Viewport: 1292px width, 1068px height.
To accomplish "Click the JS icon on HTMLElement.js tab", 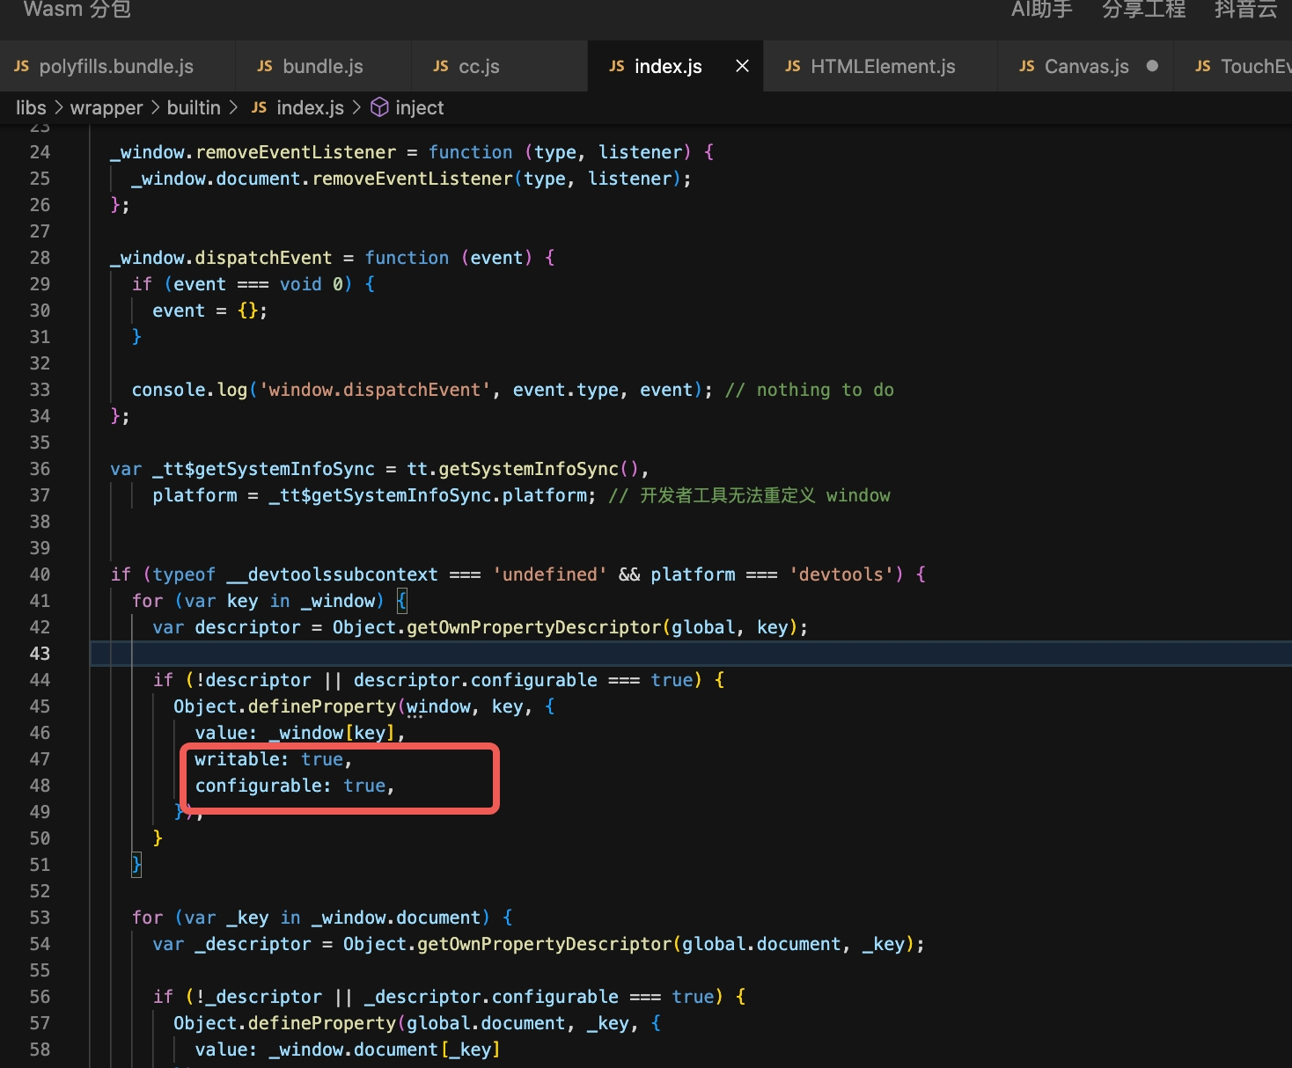I will [x=793, y=66].
